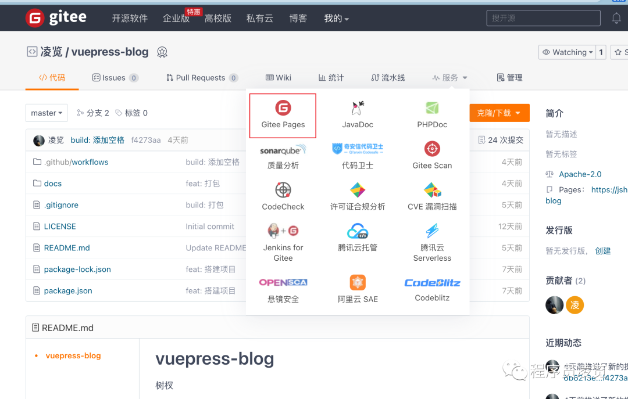Open the Wiki tab
Image resolution: width=628 pixels, height=399 pixels.
tap(279, 78)
